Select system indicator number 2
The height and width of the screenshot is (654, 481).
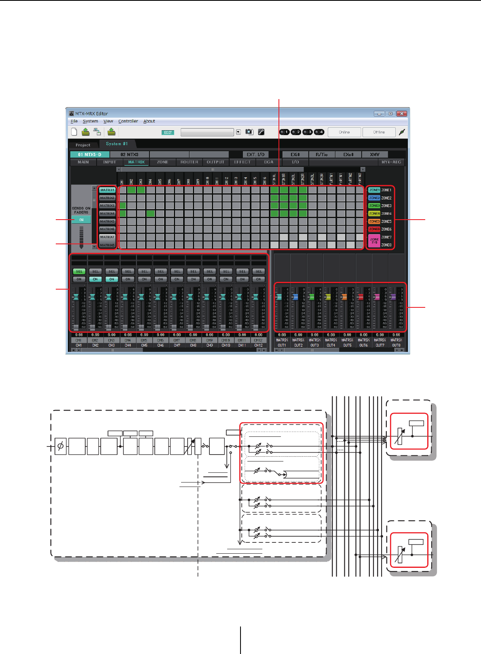[296, 132]
